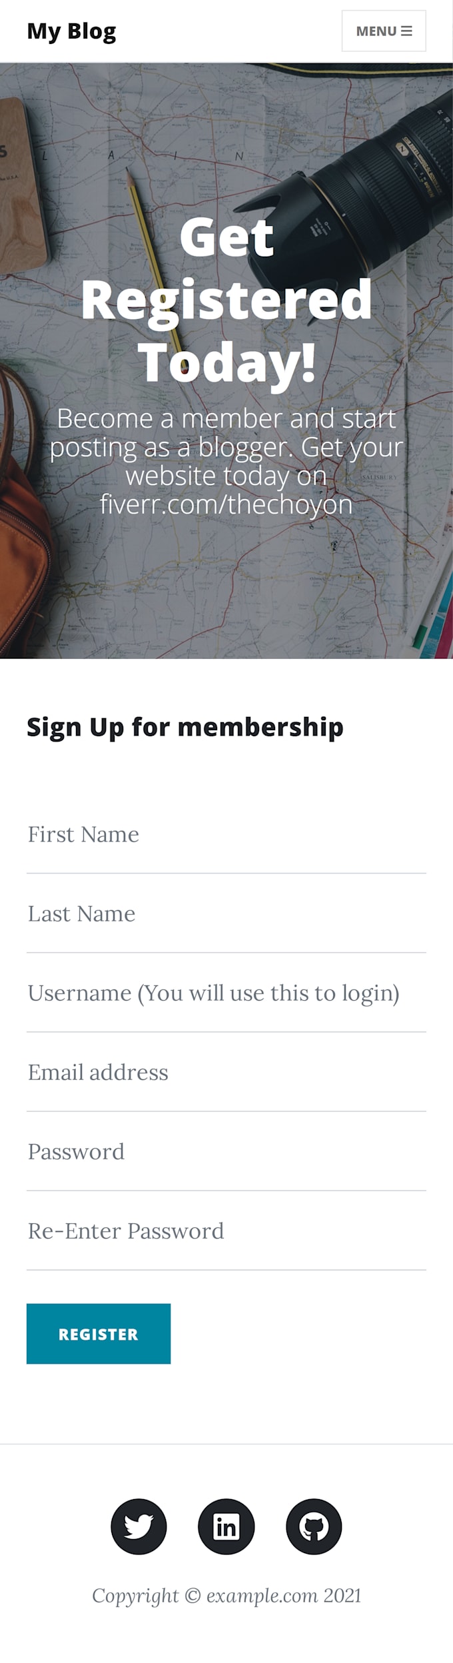Viewport: 453px width, 1663px height.
Task: Click the Password field
Action: [x=226, y=1152]
